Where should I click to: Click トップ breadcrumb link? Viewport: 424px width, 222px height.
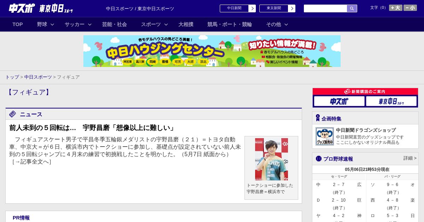click(x=12, y=77)
